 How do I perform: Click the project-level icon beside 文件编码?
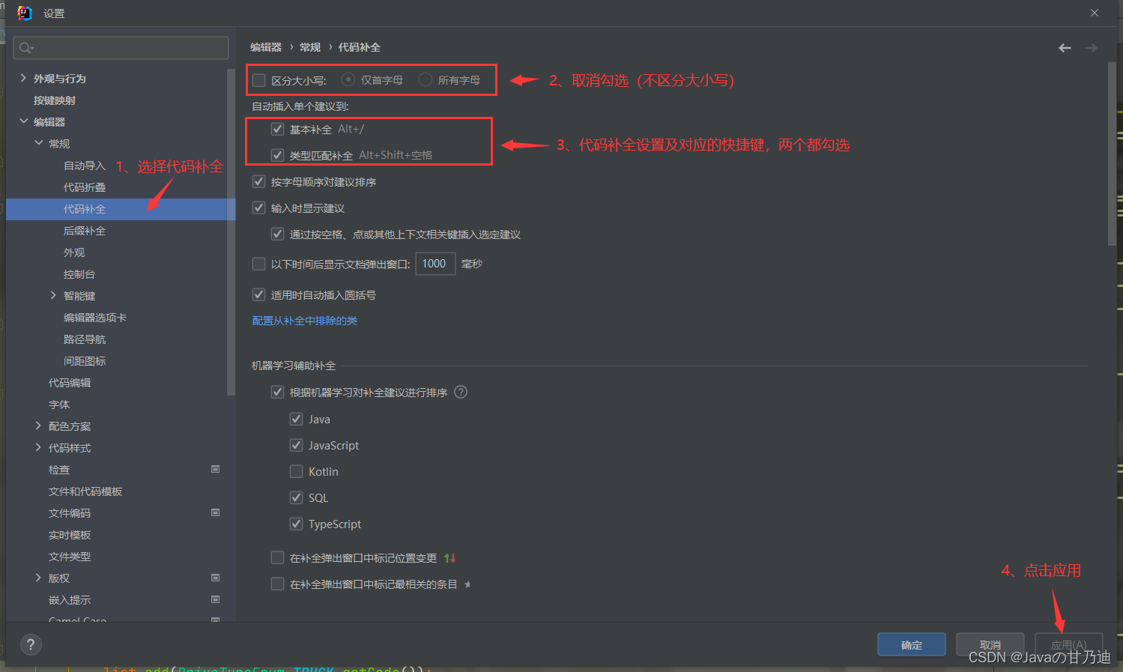[x=216, y=512]
